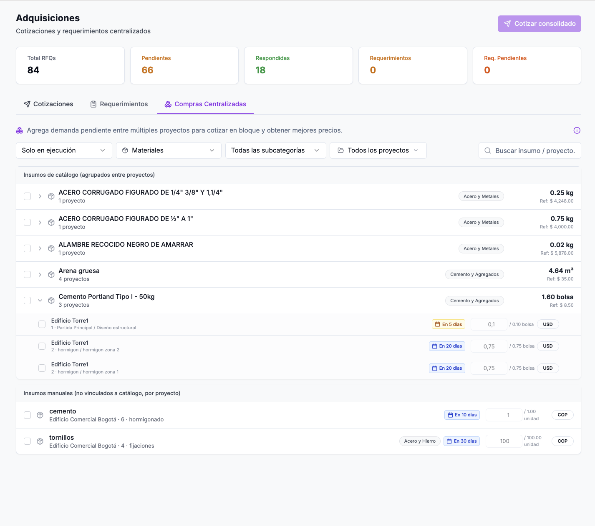Click Cemento y Agregados tag on Arena gruesa

(474, 275)
